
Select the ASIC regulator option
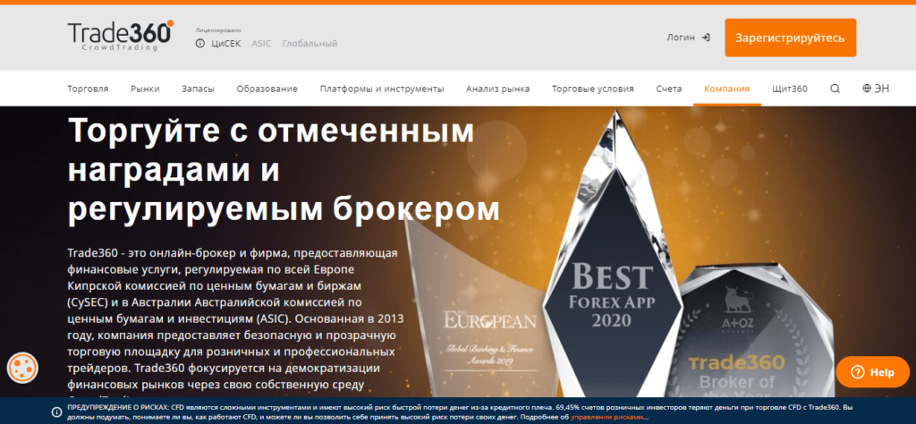pyautogui.click(x=261, y=43)
